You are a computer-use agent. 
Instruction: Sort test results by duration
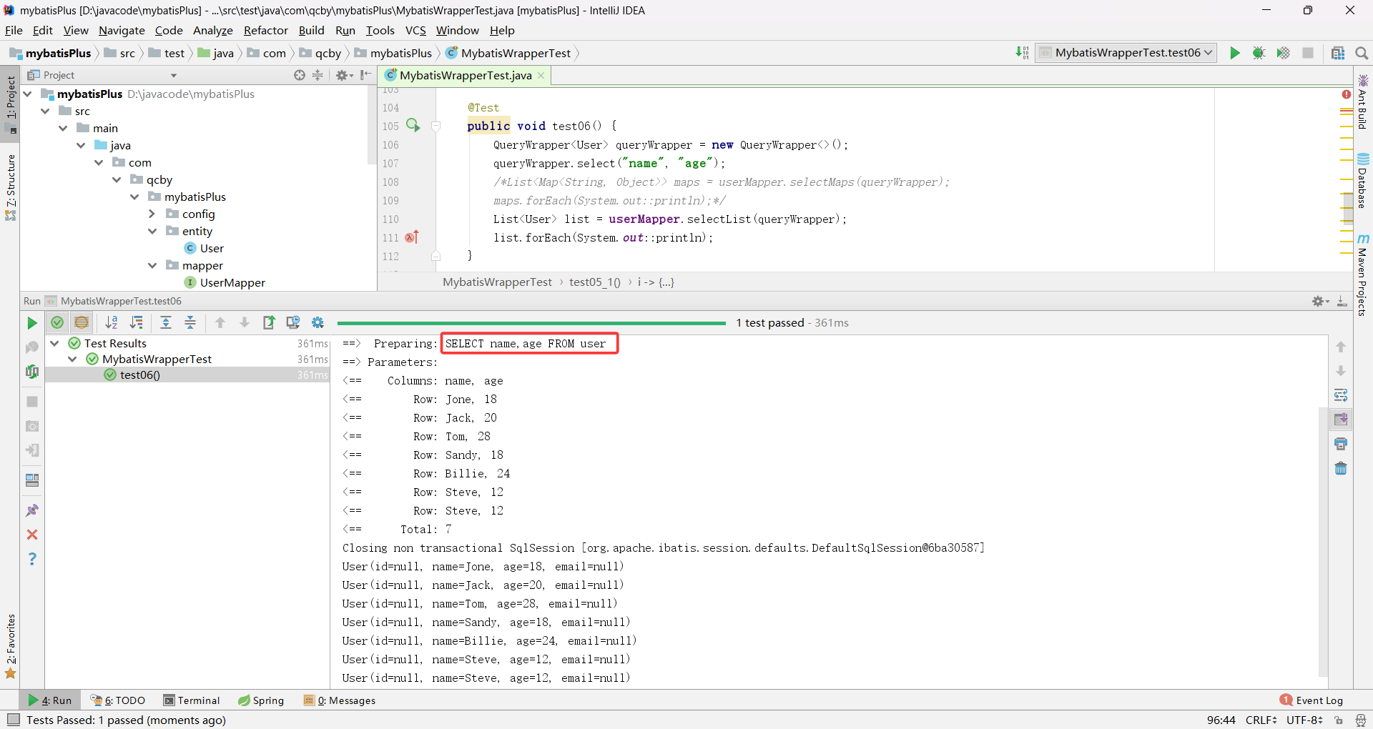137,323
